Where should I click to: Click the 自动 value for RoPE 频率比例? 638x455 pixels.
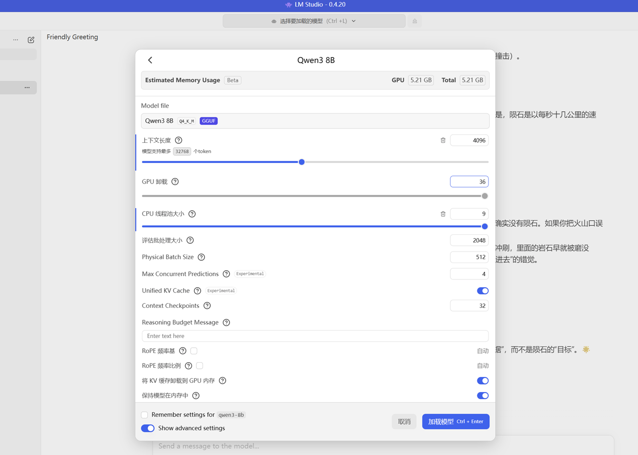point(483,366)
